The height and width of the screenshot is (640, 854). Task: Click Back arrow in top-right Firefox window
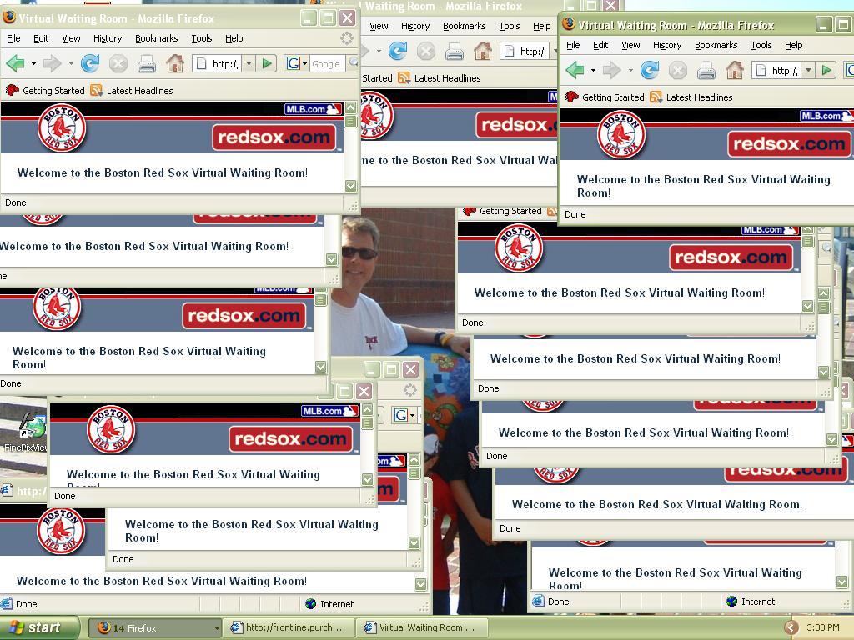point(575,70)
